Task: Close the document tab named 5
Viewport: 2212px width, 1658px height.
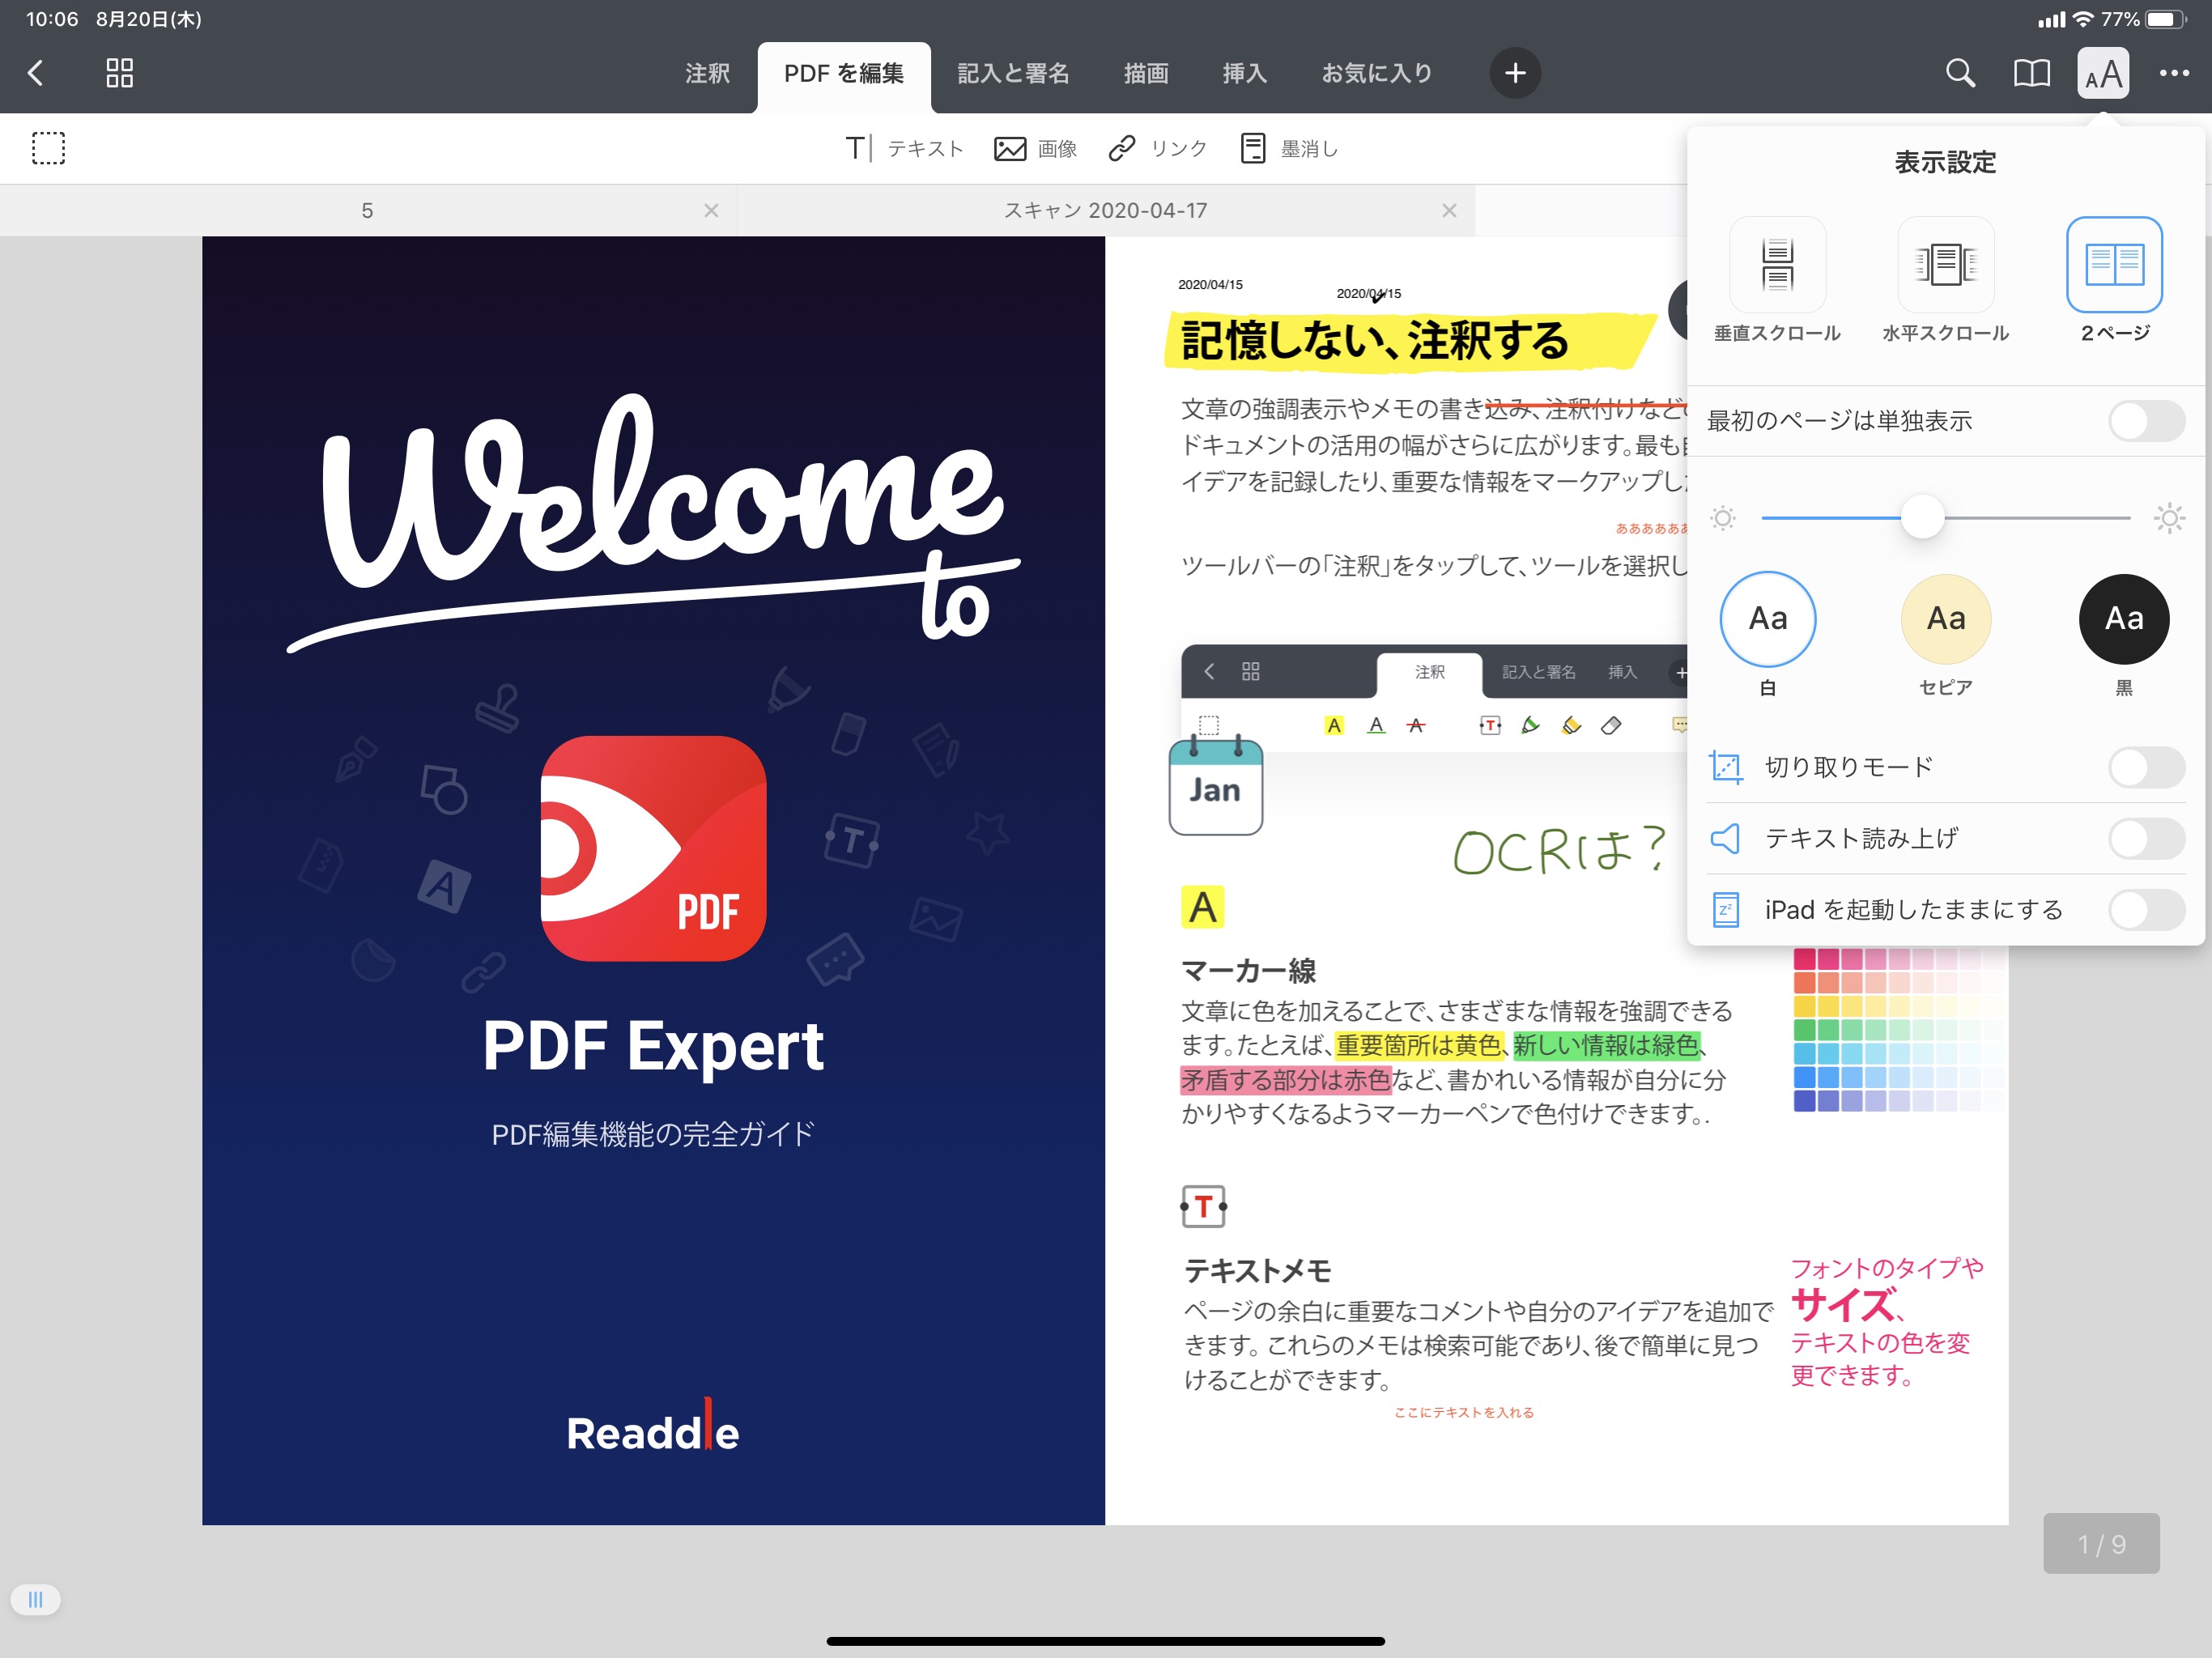Action: pos(711,210)
